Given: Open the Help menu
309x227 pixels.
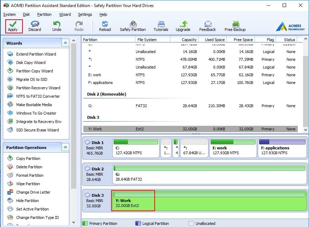Looking at the screenshot, I should click(103, 14).
